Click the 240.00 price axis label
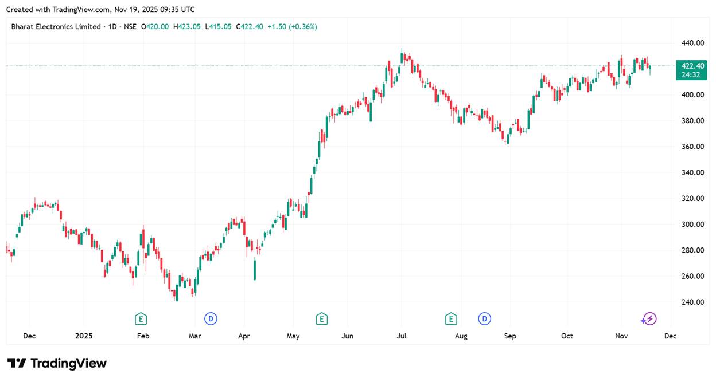The height and width of the screenshot is (382, 716). pos(692,302)
